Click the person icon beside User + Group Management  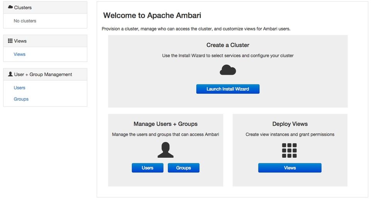(10, 74)
